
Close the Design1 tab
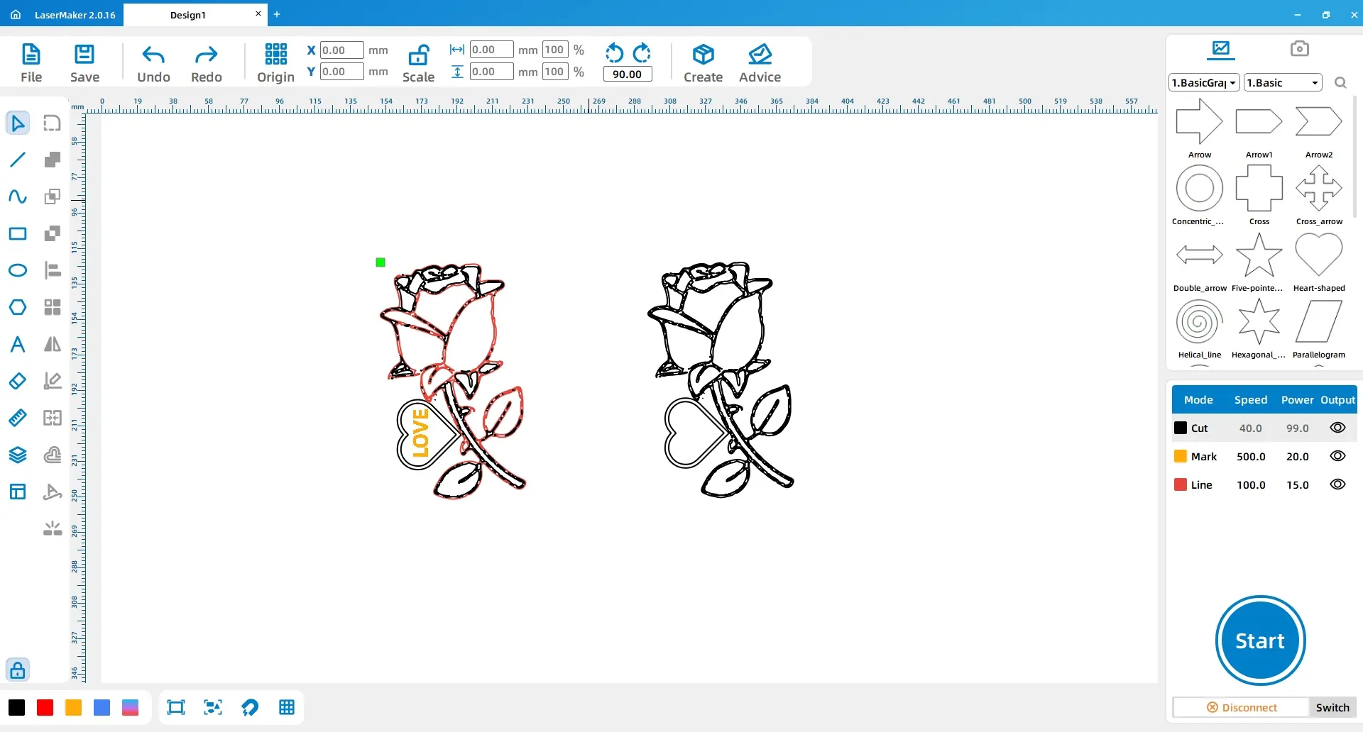coord(258,13)
